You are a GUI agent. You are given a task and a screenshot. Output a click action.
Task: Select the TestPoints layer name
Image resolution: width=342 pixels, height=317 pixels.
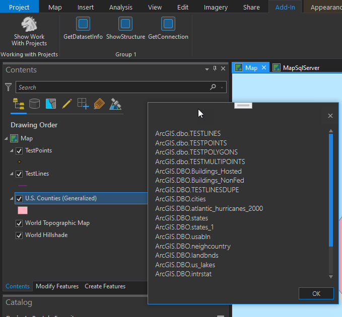tap(38, 150)
